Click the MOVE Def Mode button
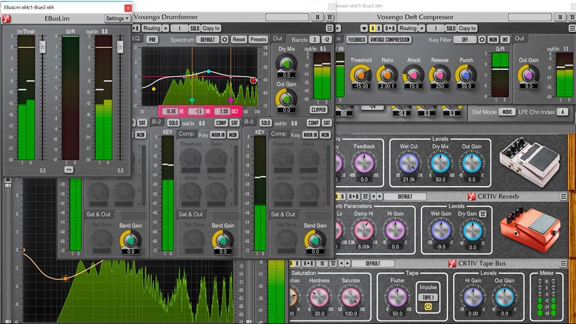Screen dimensions: 576x324 507,112
